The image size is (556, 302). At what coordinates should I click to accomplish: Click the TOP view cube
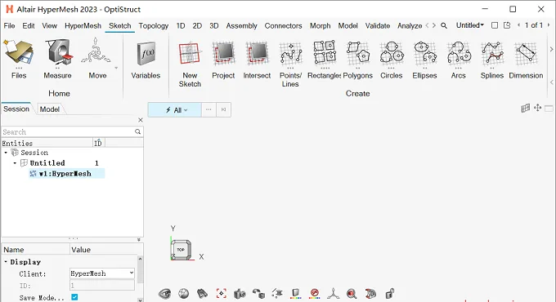pos(181,250)
